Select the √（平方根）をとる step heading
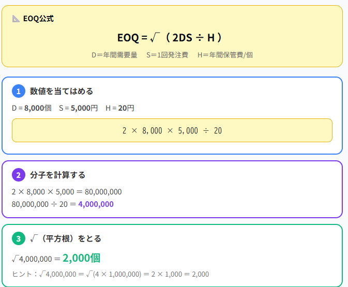Image resolution: width=348 pixels, height=287 pixels. 65,238
